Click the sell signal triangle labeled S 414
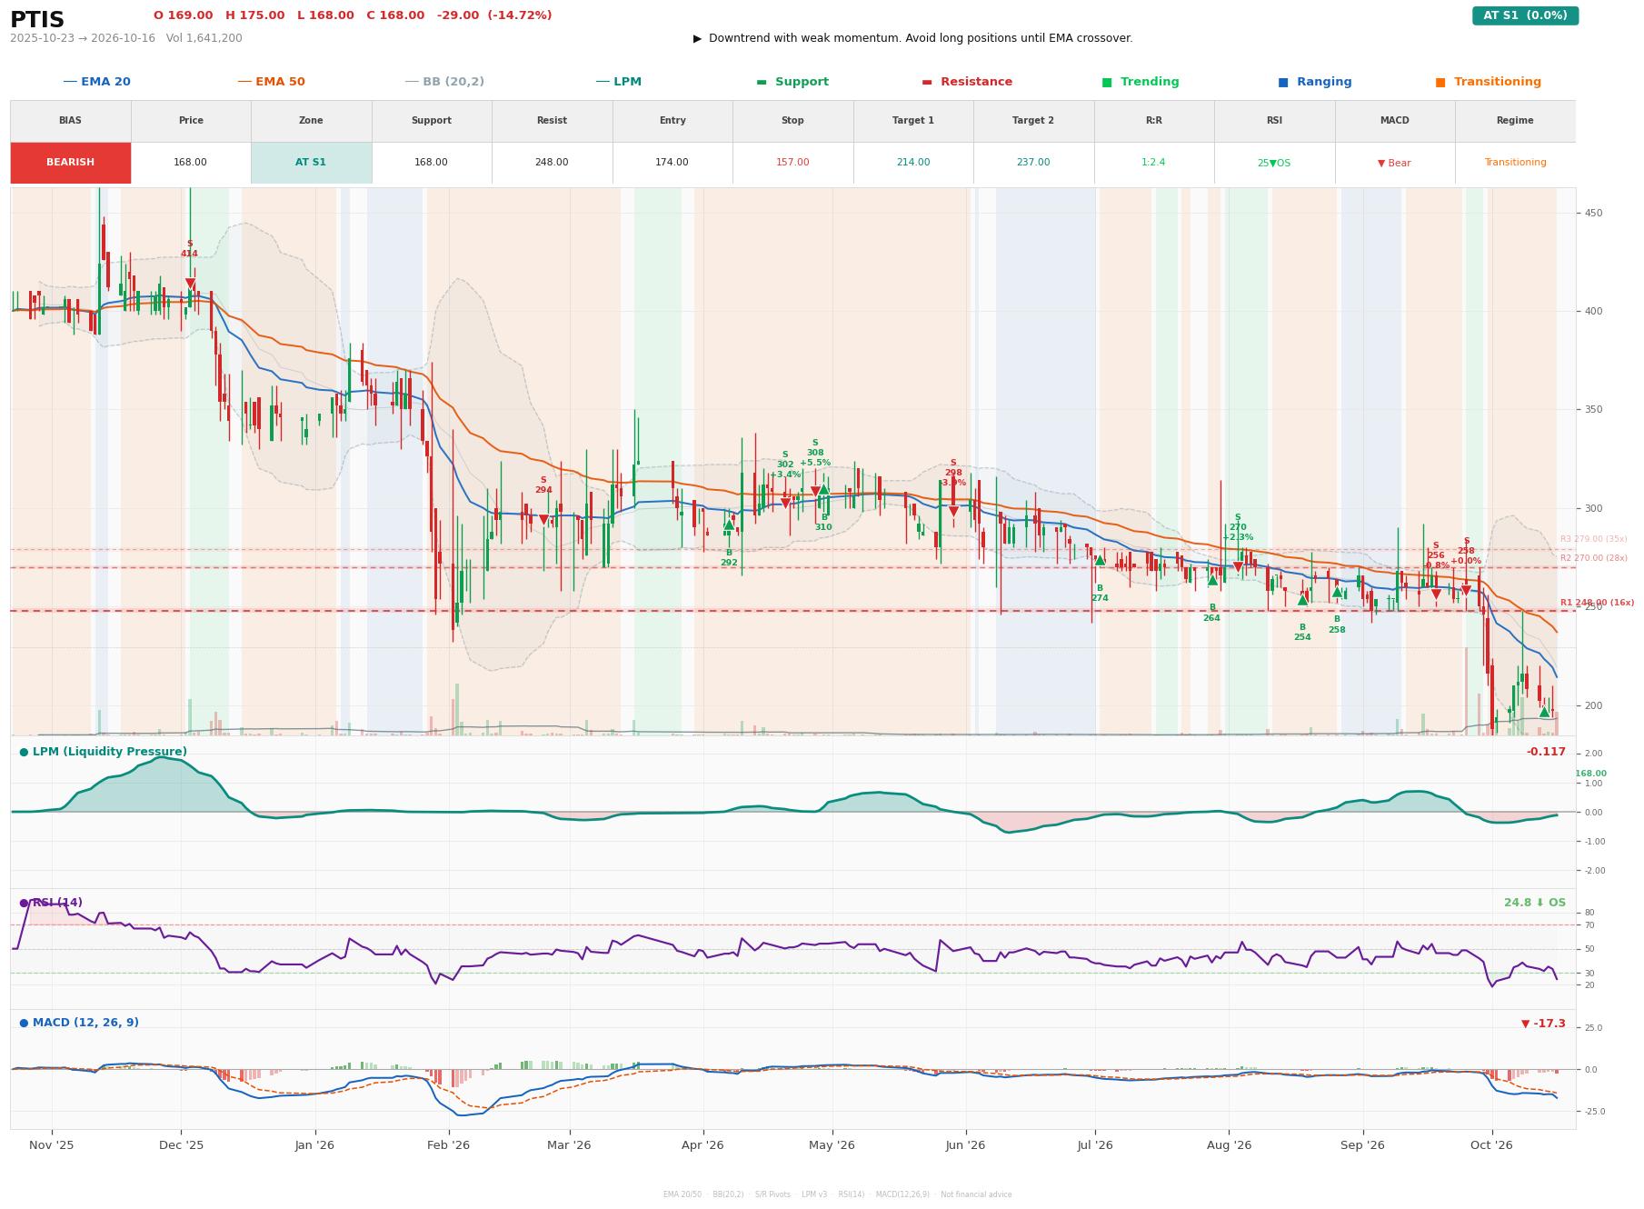 click(190, 284)
